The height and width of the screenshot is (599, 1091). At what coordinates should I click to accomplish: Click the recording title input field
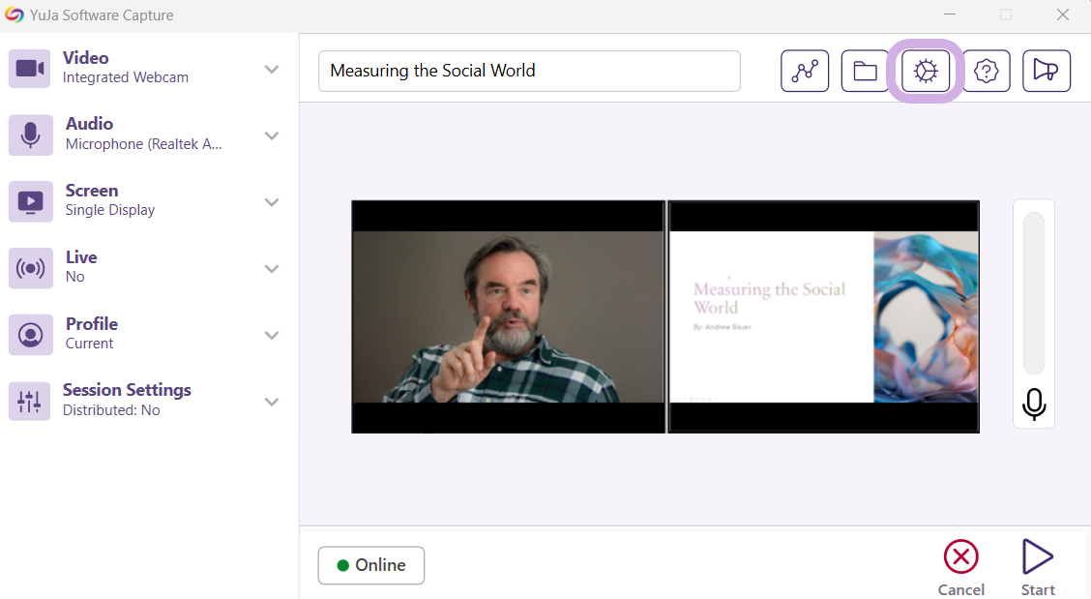[x=529, y=71]
